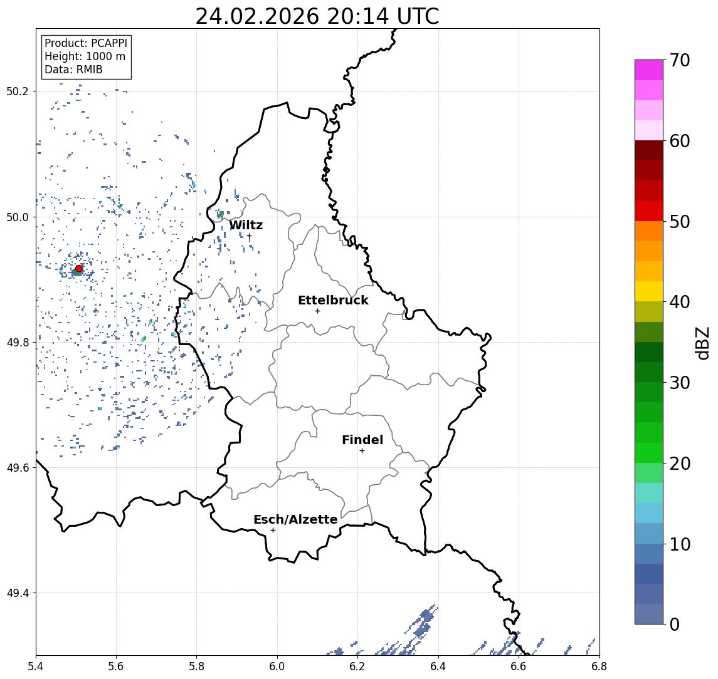Click the longitude axis label 6.2
The height and width of the screenshot is (679, 718).
pyautogui.click(x=357, y=666)
